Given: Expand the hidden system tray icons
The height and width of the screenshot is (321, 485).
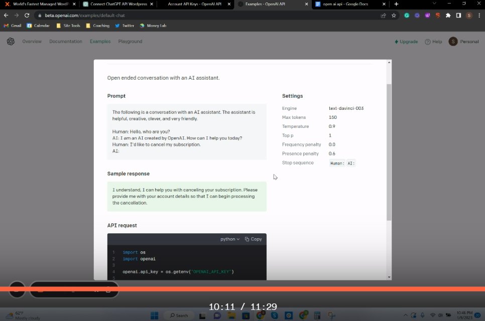Looking at the screenshot, I should (406, 315).
